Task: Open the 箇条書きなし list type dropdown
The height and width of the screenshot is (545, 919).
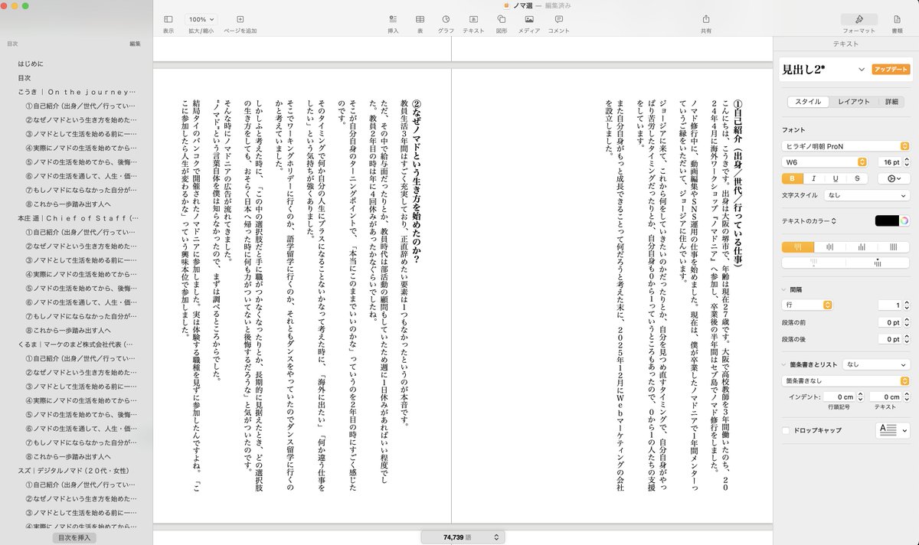Action: pos(845,380)
